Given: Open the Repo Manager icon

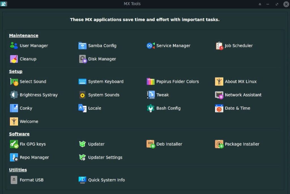Looking at the screenshot, I should (14, 157).
